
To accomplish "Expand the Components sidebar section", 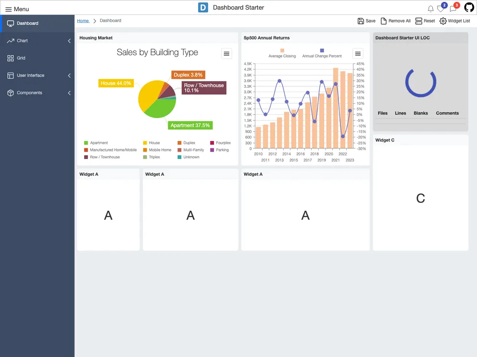I will (x=69, y=93).
